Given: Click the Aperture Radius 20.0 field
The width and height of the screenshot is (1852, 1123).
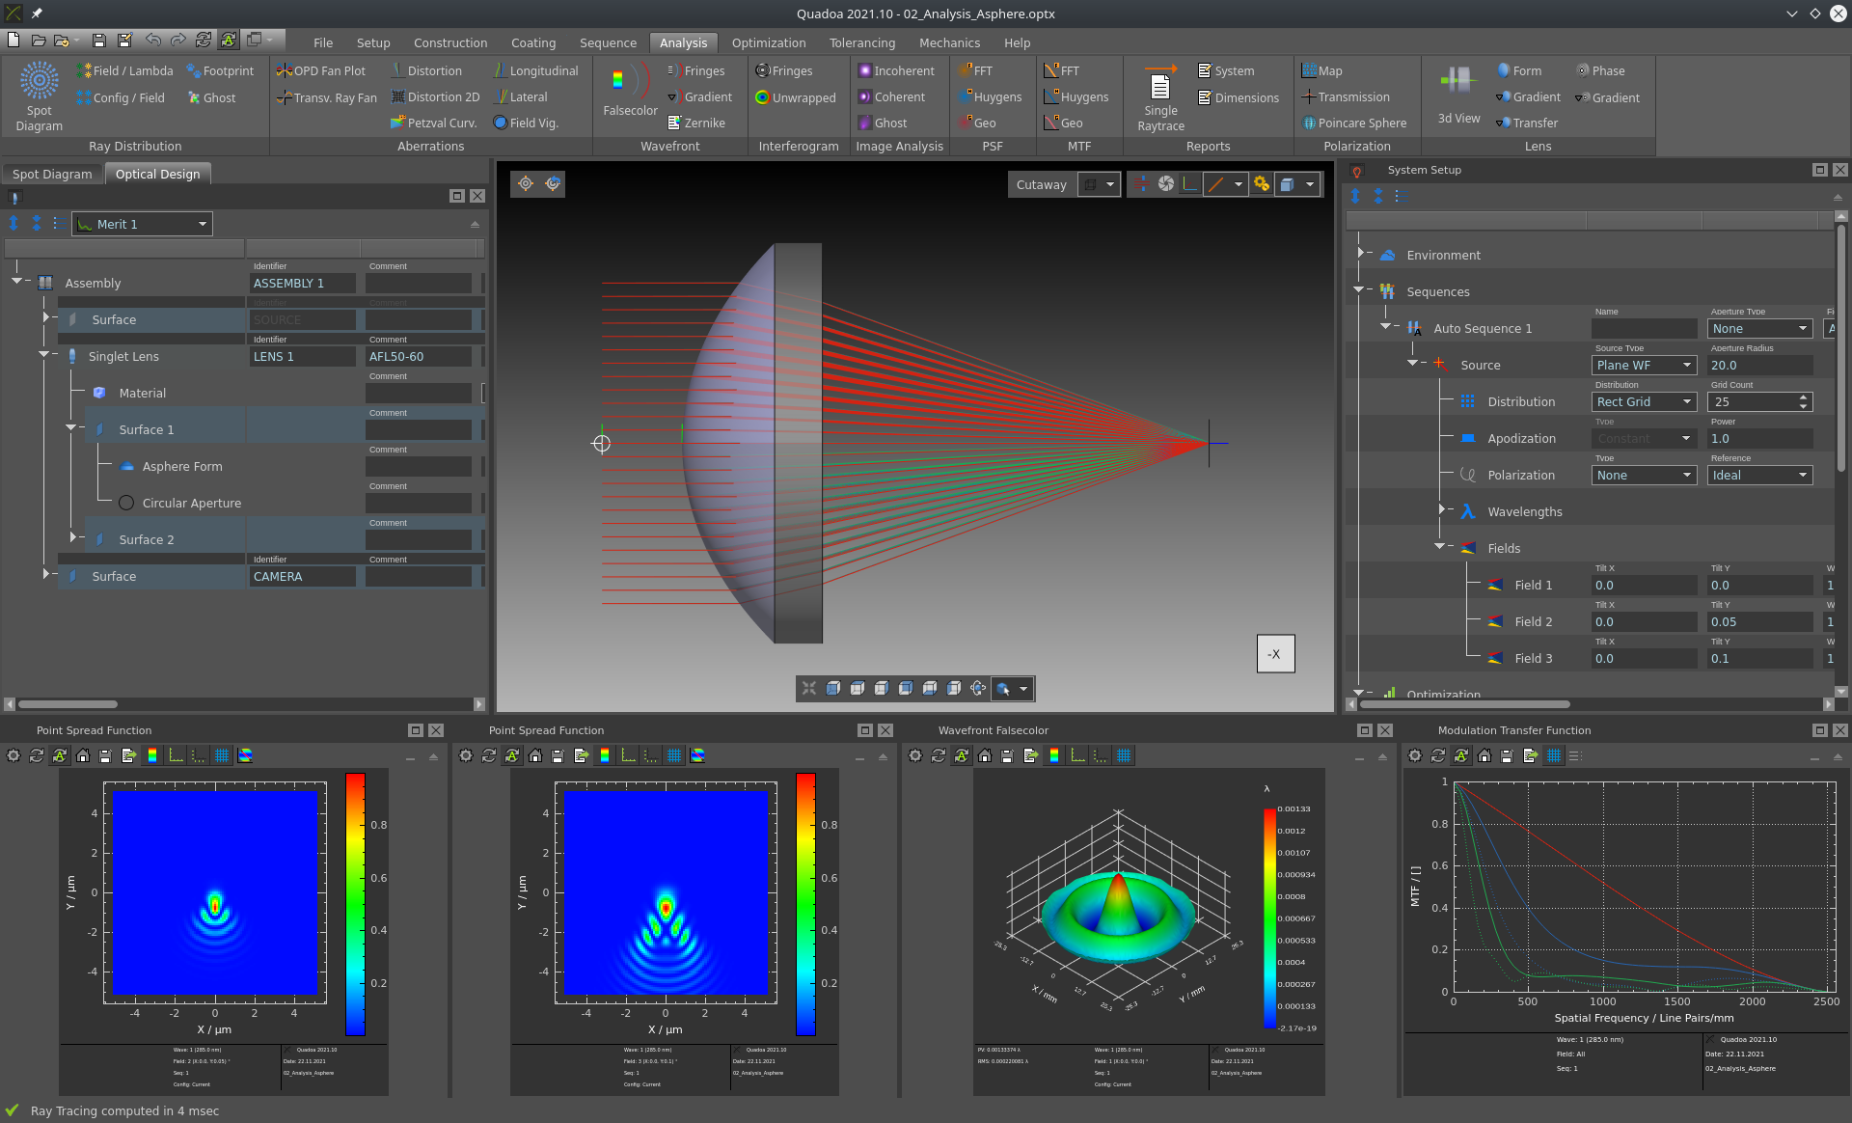Looking at the screenshot, I should [1759, 365].
